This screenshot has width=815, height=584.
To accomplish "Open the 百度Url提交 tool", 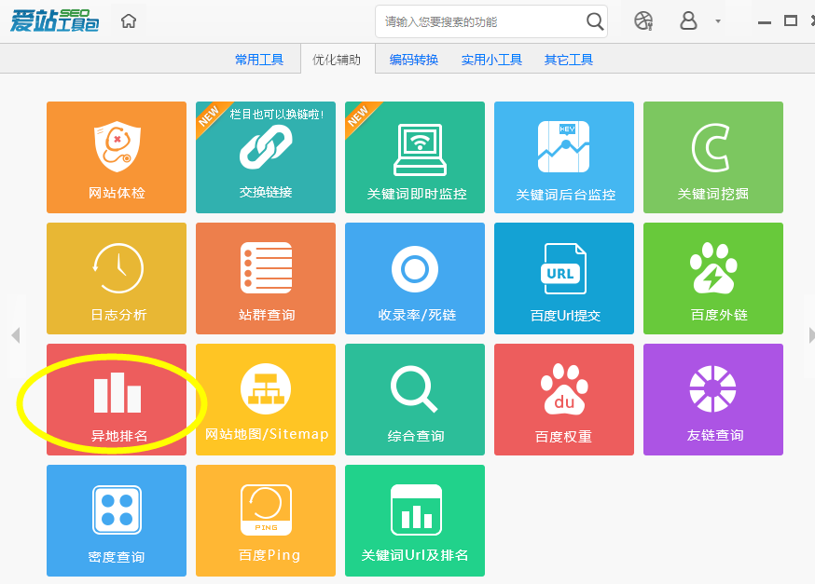I will (x=563, y=278).
